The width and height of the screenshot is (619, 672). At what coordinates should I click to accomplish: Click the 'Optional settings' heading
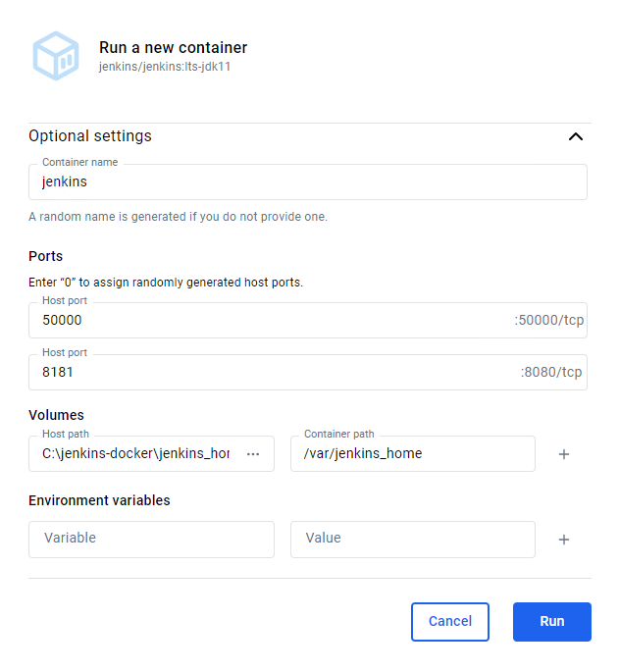pyautogui.click(x=90, y=135)
